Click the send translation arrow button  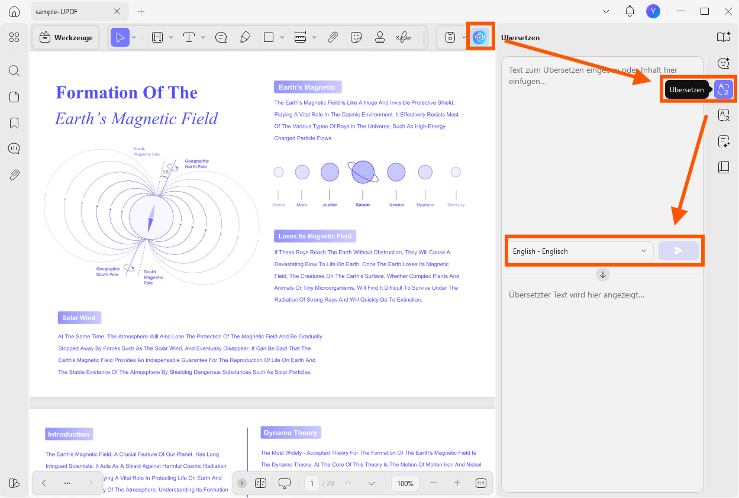(679, 251)
